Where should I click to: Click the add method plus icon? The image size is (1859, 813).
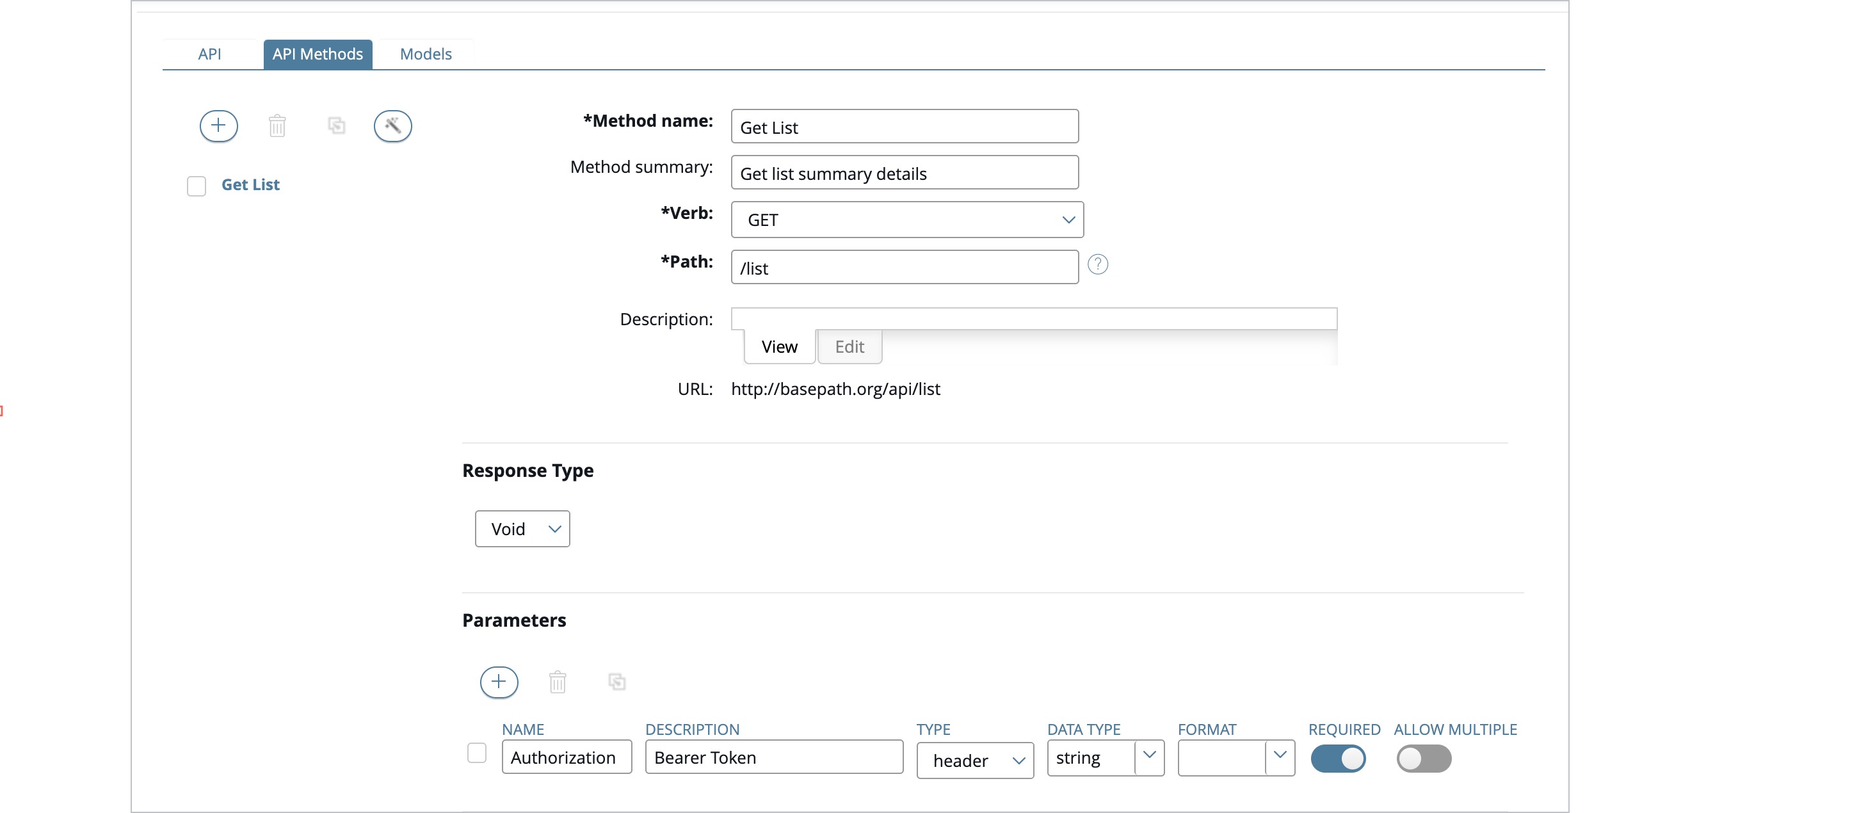(x=218, y=126)
